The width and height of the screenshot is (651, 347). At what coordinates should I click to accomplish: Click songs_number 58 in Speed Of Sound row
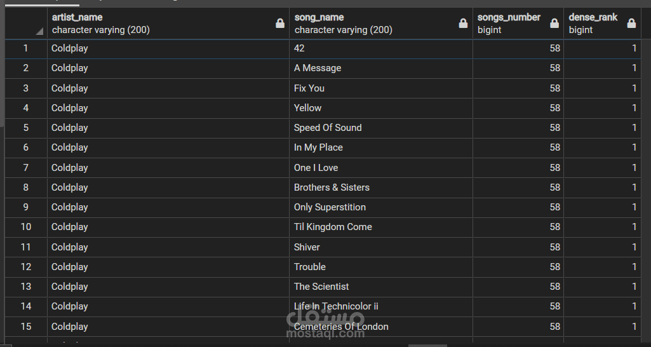coord(518,128)
